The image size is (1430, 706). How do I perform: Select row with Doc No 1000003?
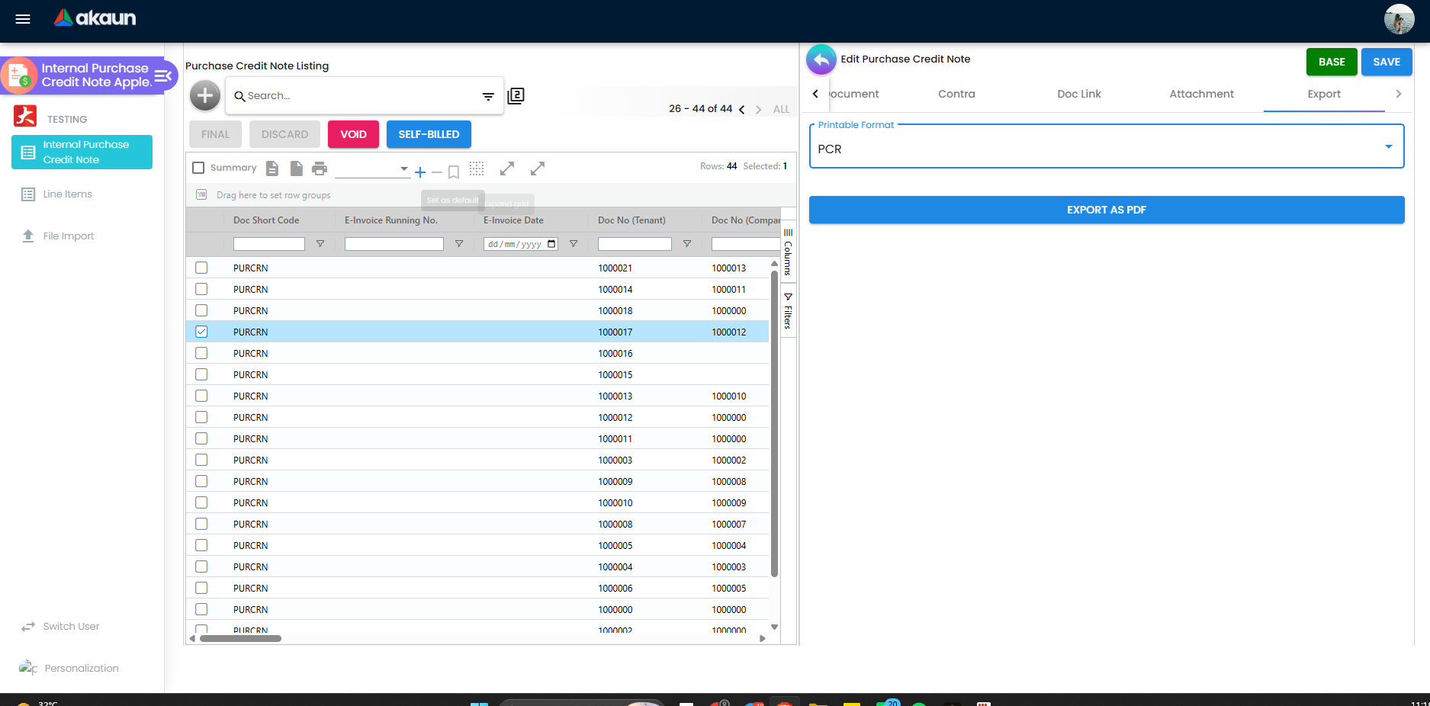[201, 460]
